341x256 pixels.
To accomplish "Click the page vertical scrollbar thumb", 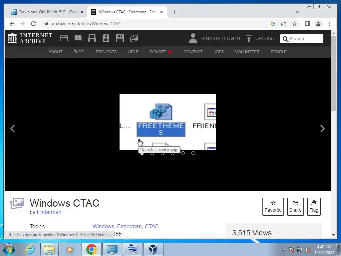I will click(333, 73).
